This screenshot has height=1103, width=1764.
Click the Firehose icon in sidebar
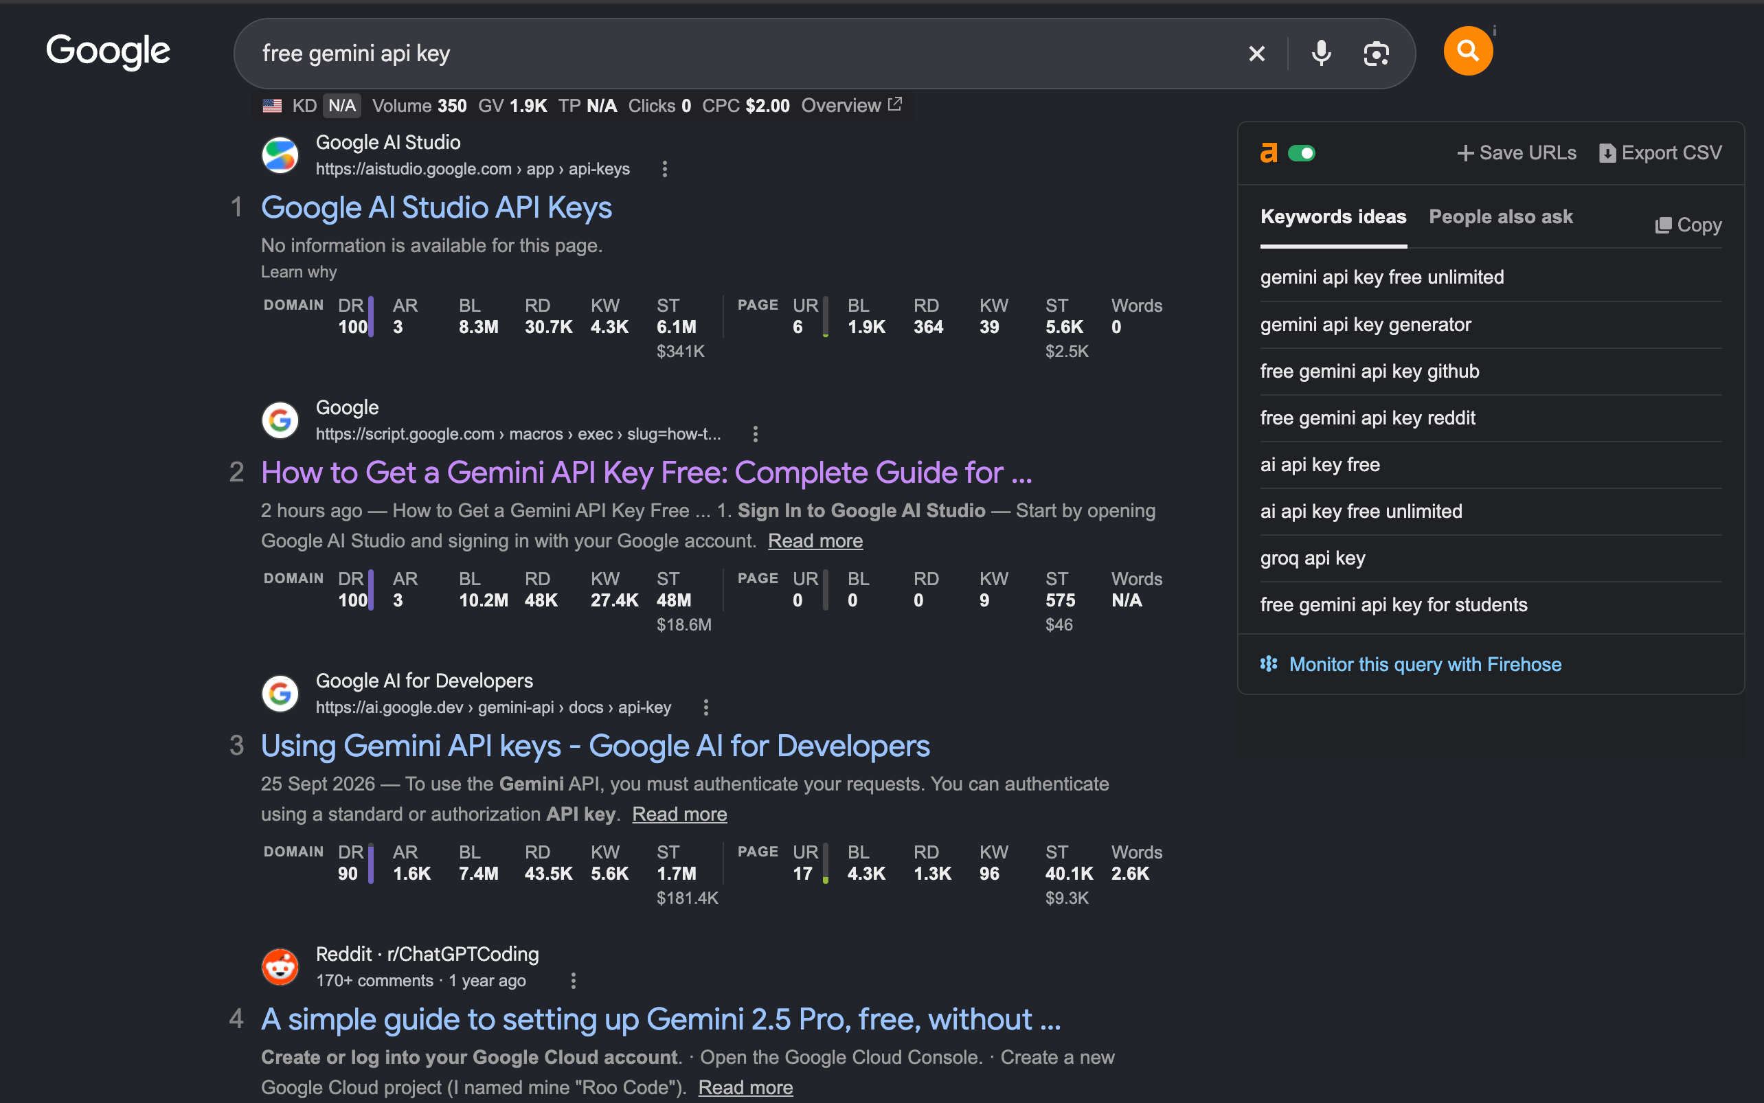1269,664
